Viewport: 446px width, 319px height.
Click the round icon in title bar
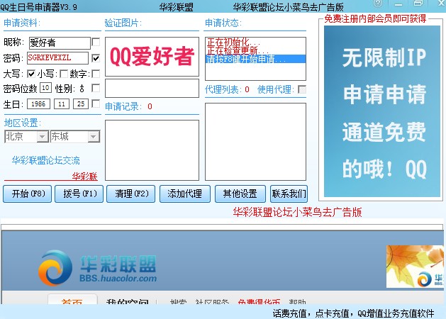click(x=379, y=4)
